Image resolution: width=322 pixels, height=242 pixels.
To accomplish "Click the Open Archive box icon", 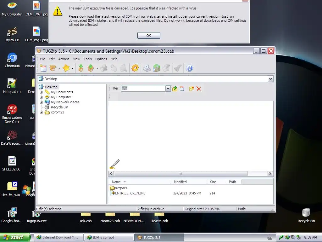I will pos(53,68).
